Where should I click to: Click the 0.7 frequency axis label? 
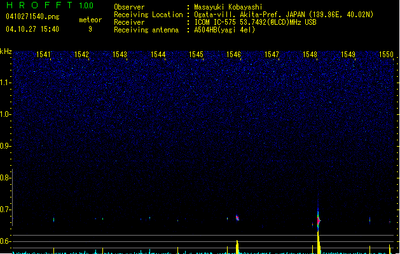coord(6,210)
